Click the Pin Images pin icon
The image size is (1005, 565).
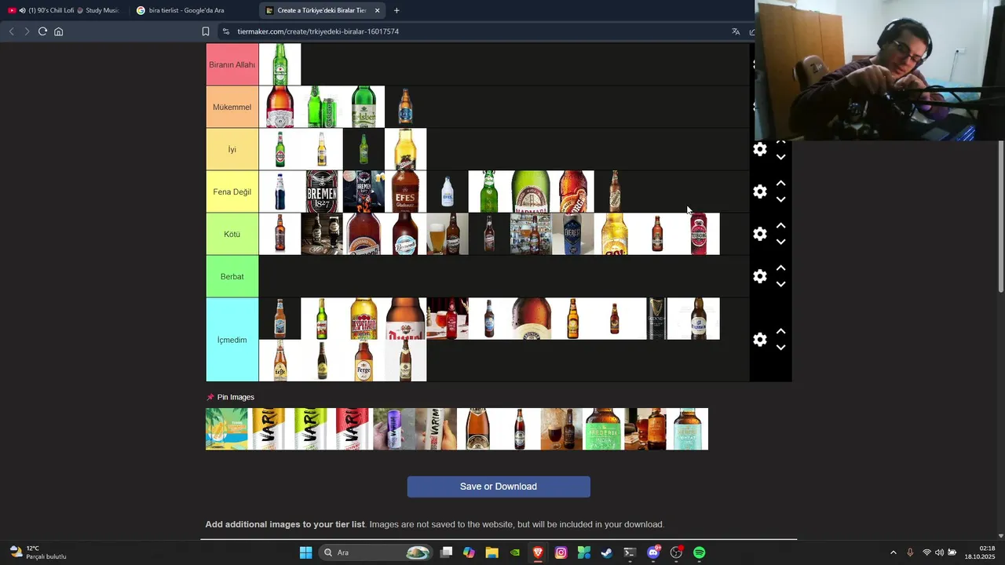tap(210, 397)
